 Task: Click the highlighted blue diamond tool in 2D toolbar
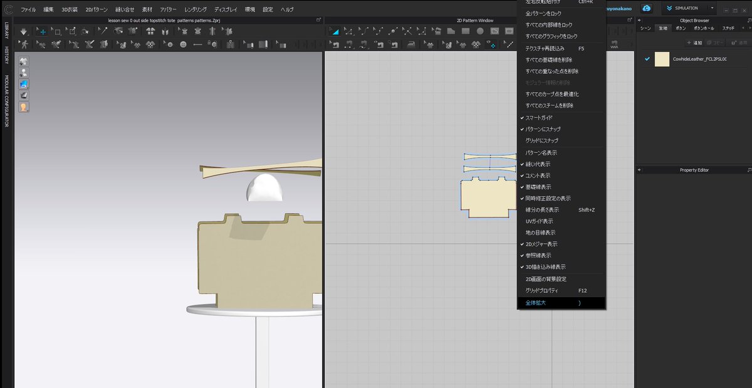pyautogui.click(x=491, y=45)
